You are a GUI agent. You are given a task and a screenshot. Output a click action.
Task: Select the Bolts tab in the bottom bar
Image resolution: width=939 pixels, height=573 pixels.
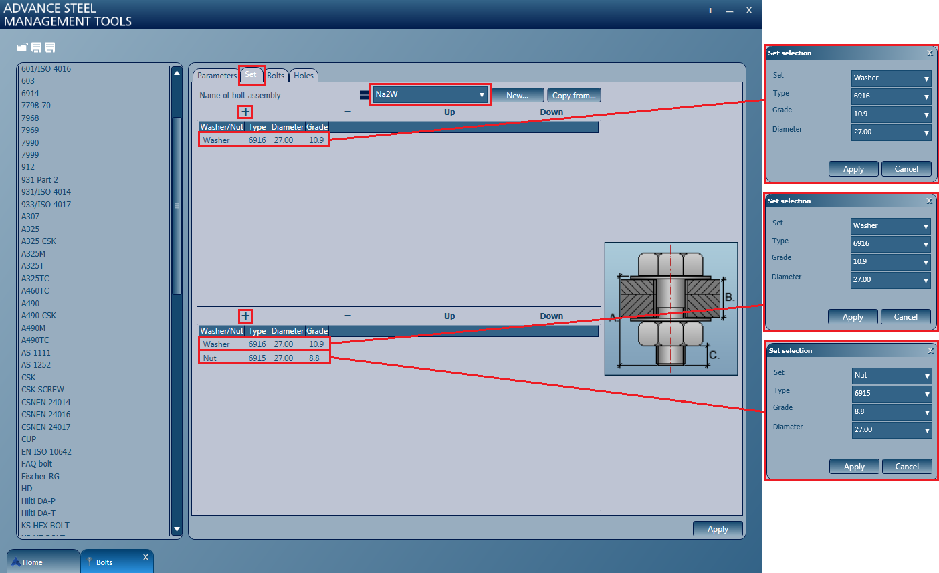click(117, 562)
